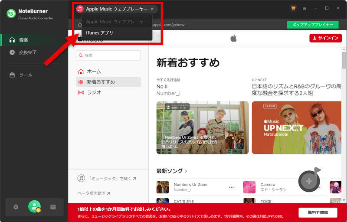The height and width of the screenshot is (222, 347).
Task: Open Camera song artwork thumbnail
Action: tap(249, 187)
